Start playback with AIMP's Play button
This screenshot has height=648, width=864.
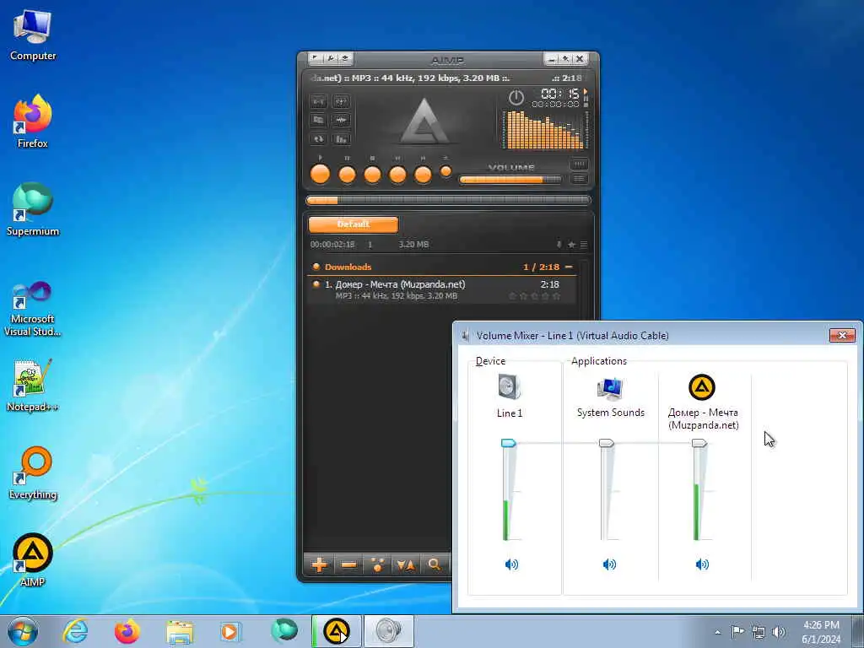coord(320,174)
